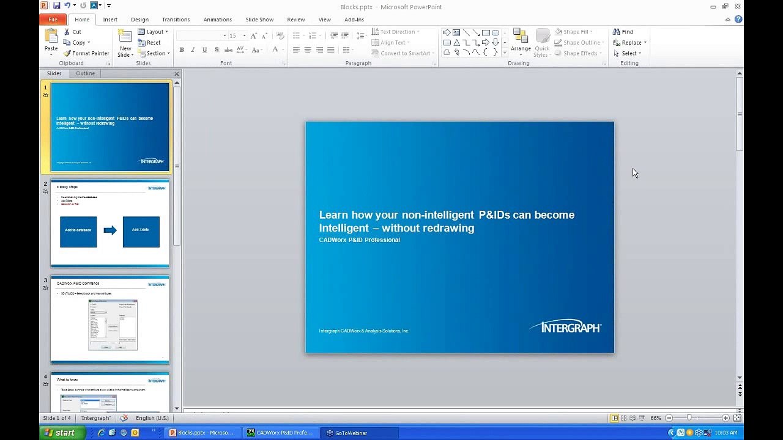Switch to the Outline pane tab
The image size is (783, 440).
coord(85,73)
